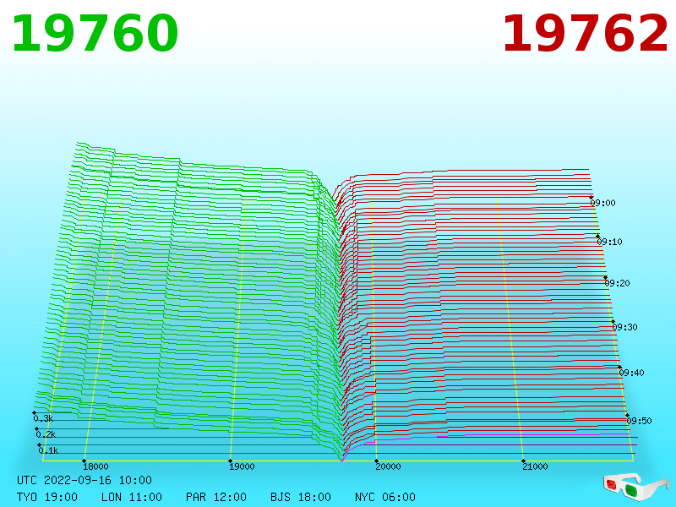
Task: Select the 09:20 time axis label
Action: coord(617,283)
